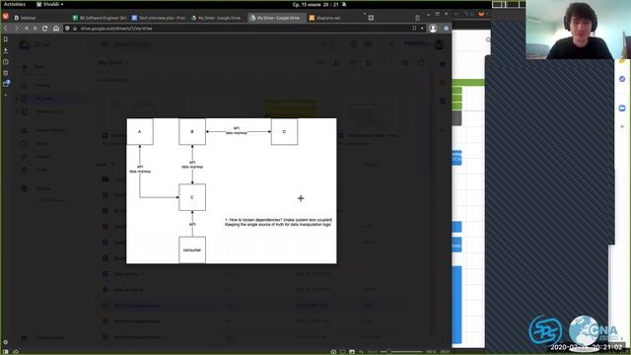The height and width of the screenshot is (355, 631).
Task: Click the participant video thumbnail
Action: tap(578, 30)
